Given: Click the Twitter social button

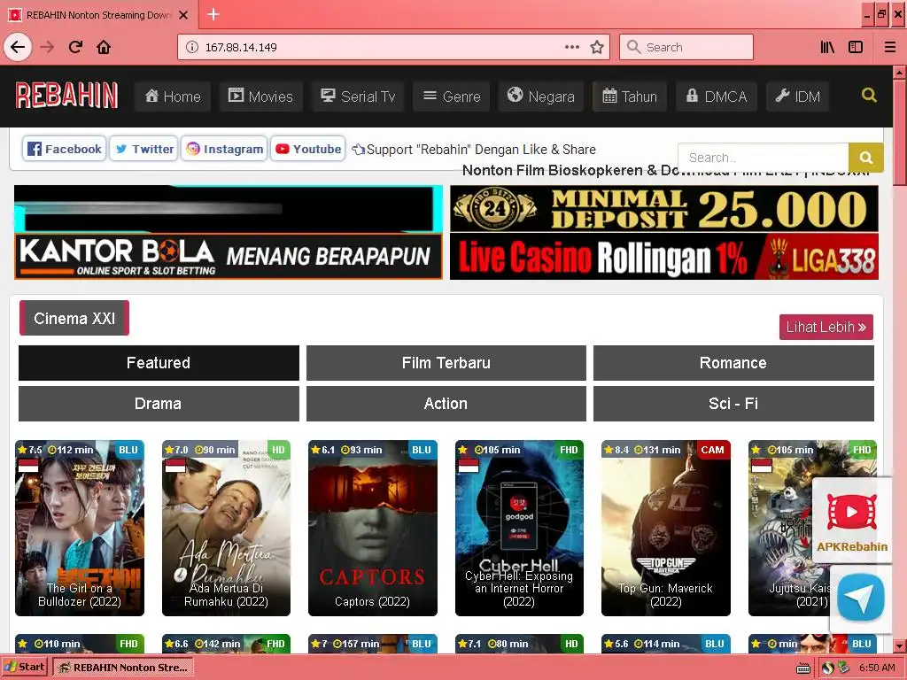Looking at the screenshot, I should [x=143, y=149].
